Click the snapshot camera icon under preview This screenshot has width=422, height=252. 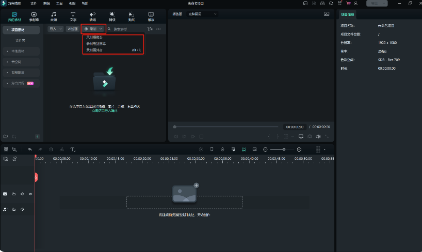tap(310, 137)
